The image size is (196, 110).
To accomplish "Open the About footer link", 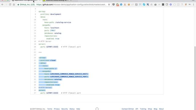I will tap(161, 109).
